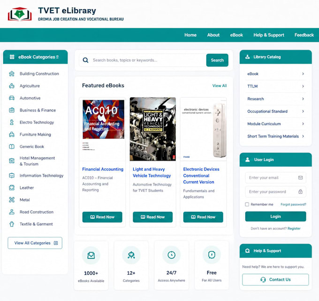
Task: Click the Register link
Action: tap(294, 229)
